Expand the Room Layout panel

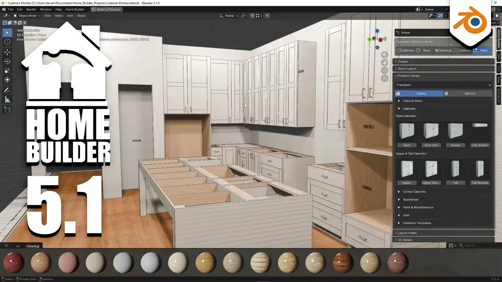click(x=407, y=69)
